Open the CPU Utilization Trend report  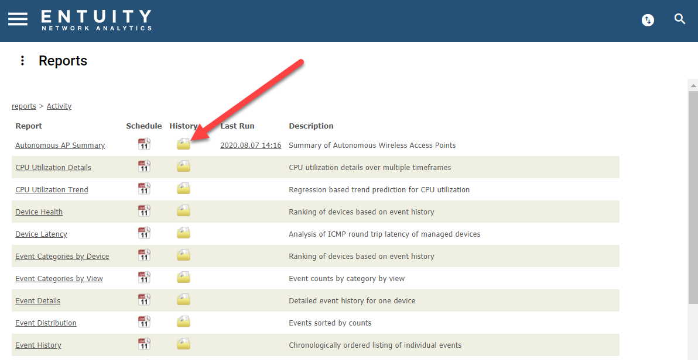(52, 190)
